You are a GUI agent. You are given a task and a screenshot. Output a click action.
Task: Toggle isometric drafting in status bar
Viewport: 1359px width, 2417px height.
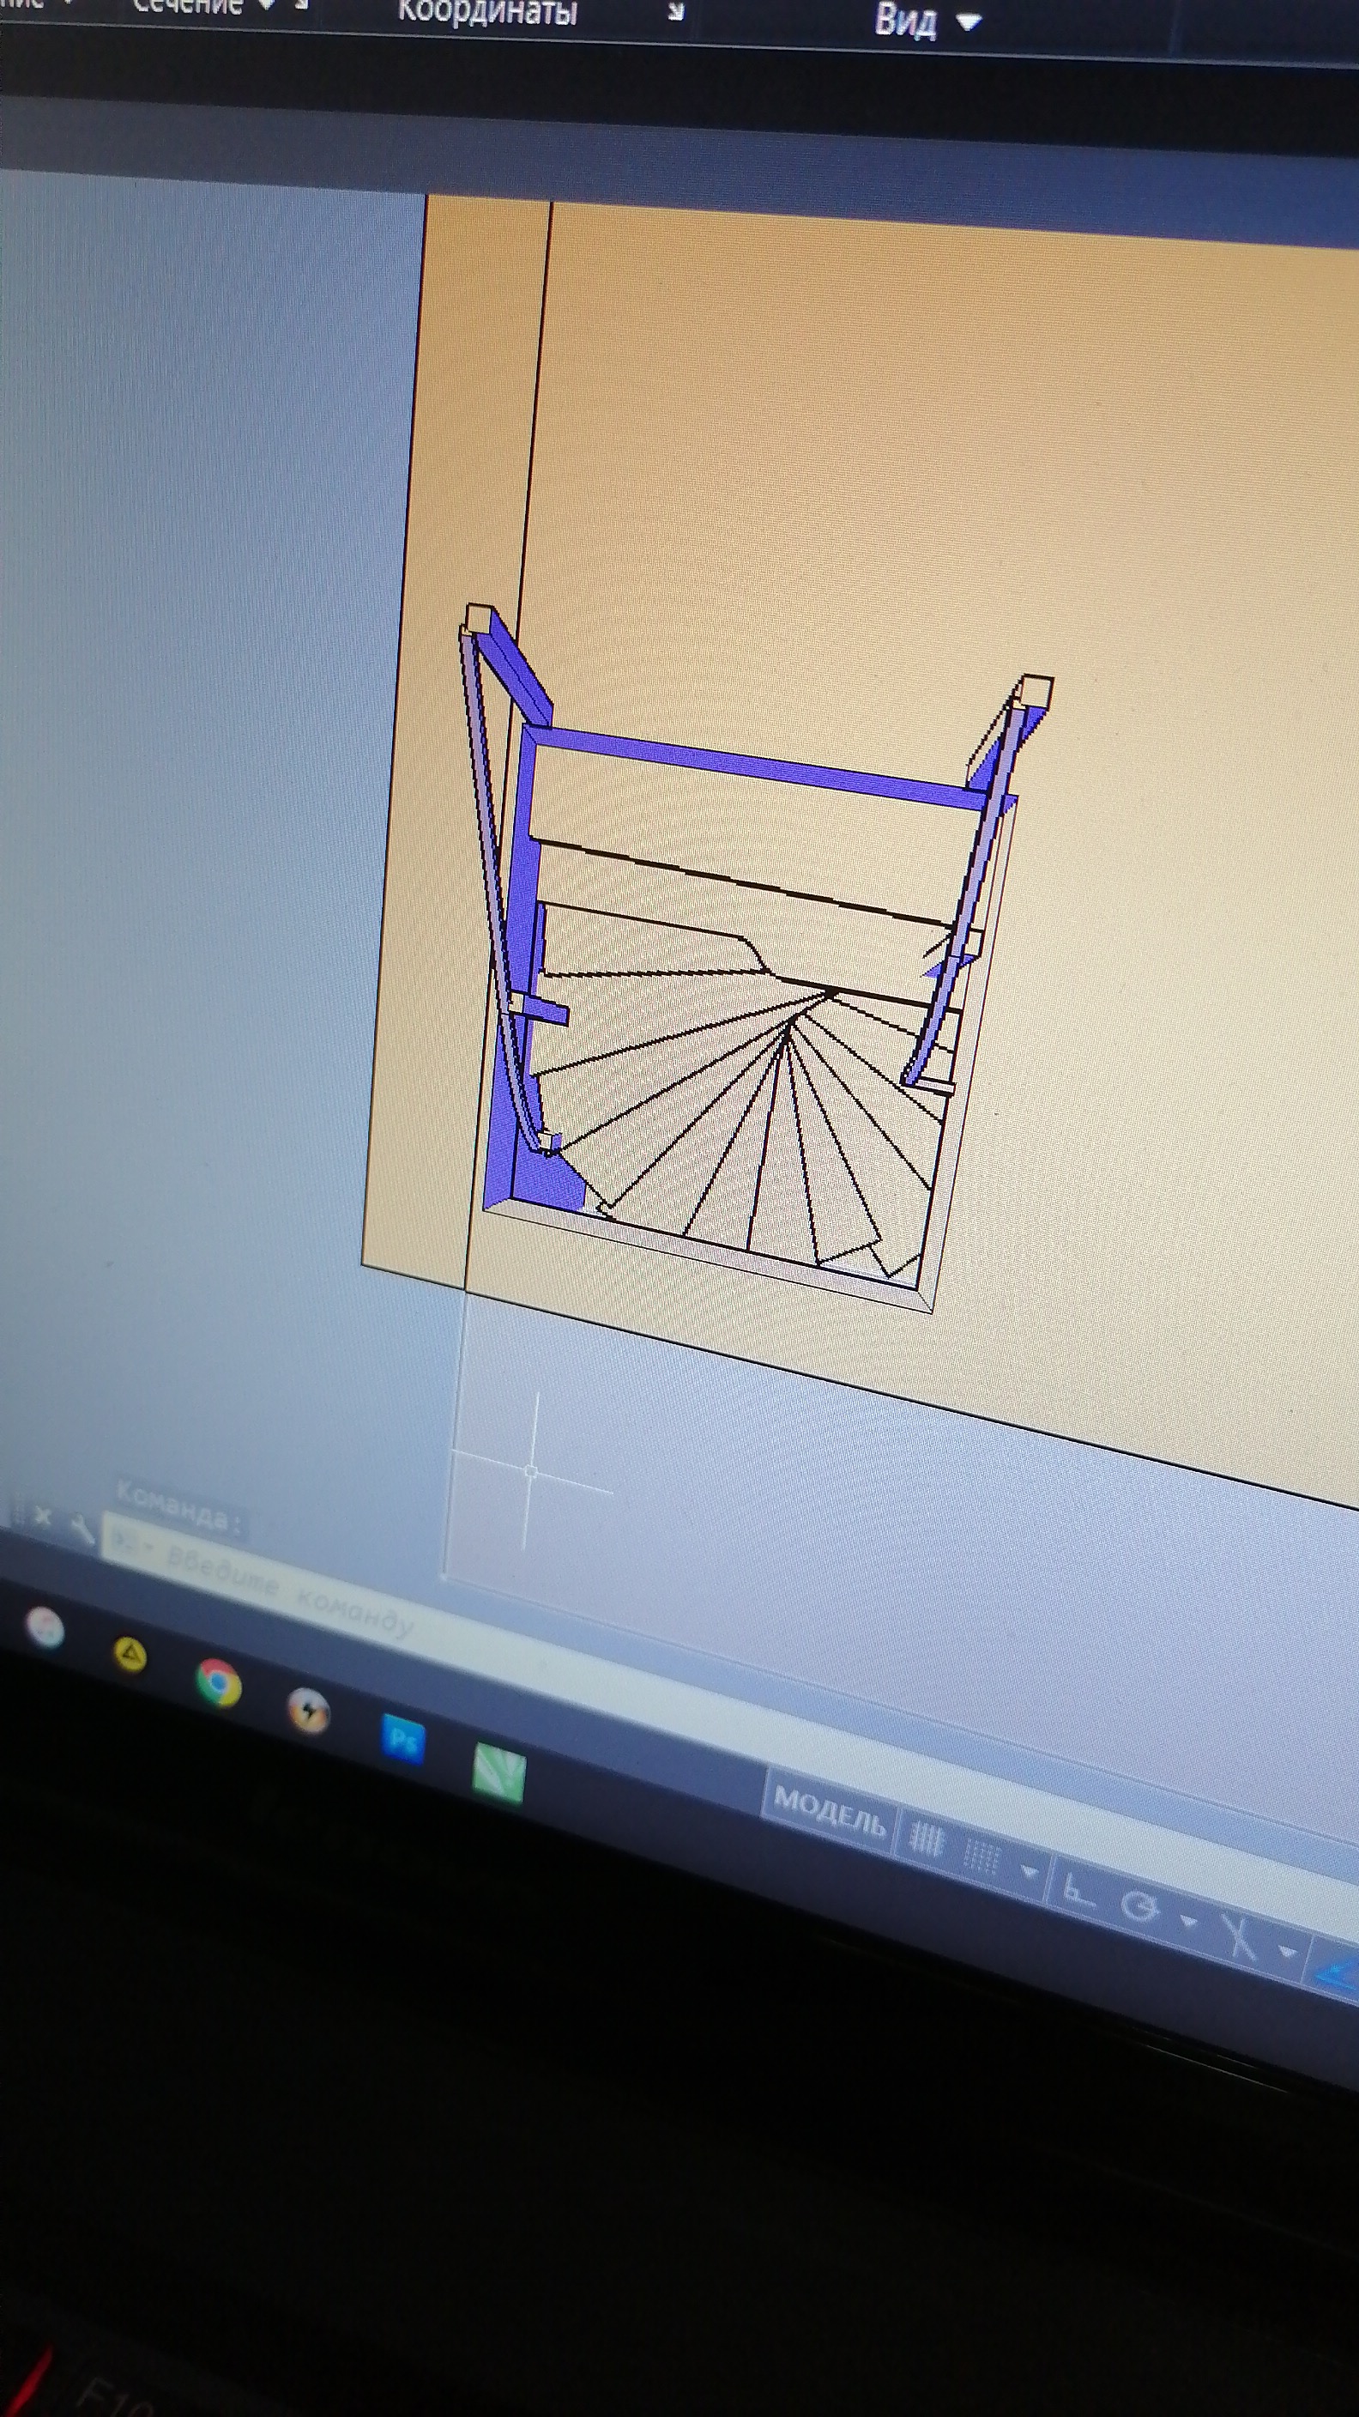[1241, 1938]
